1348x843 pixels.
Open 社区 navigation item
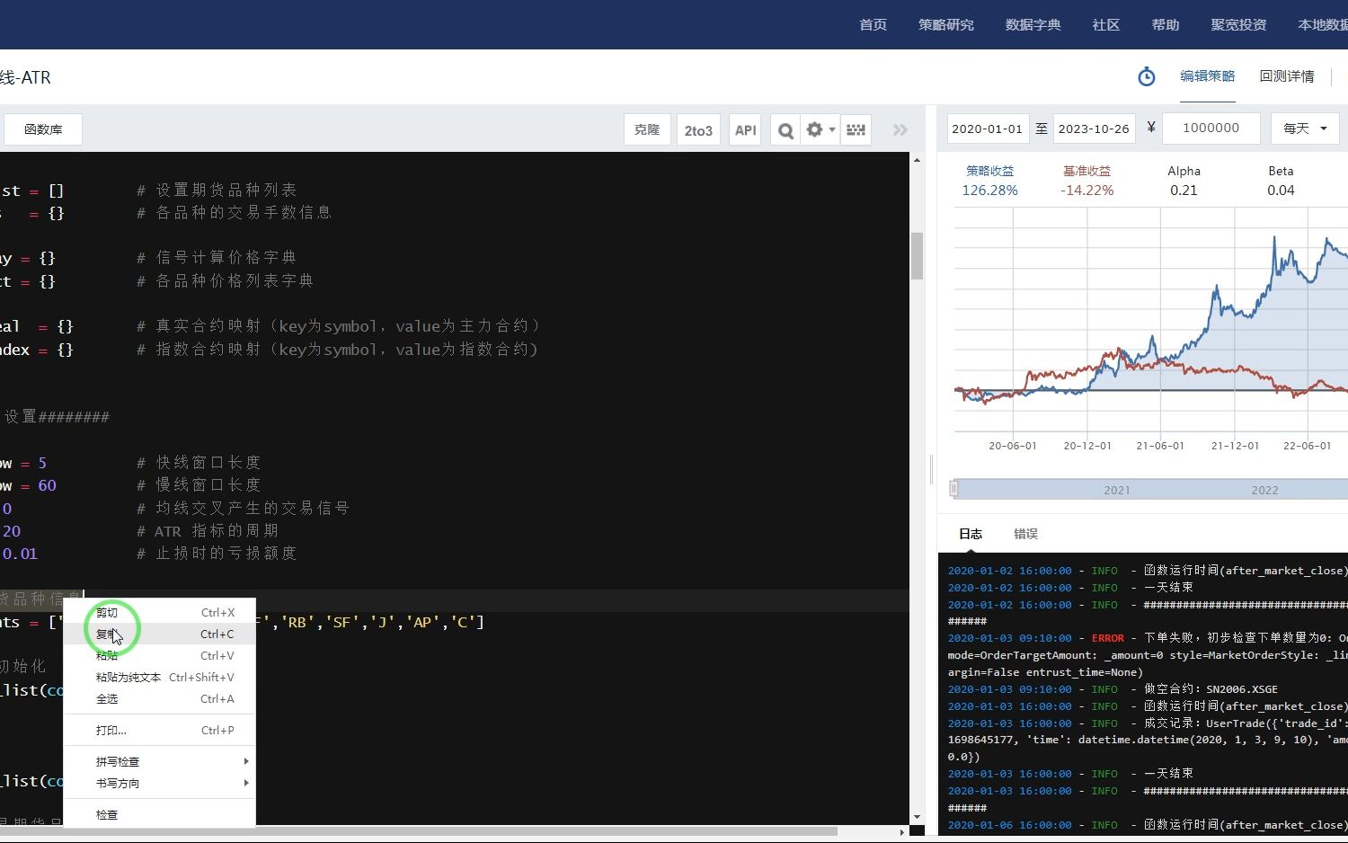(x=1105, y=25)
